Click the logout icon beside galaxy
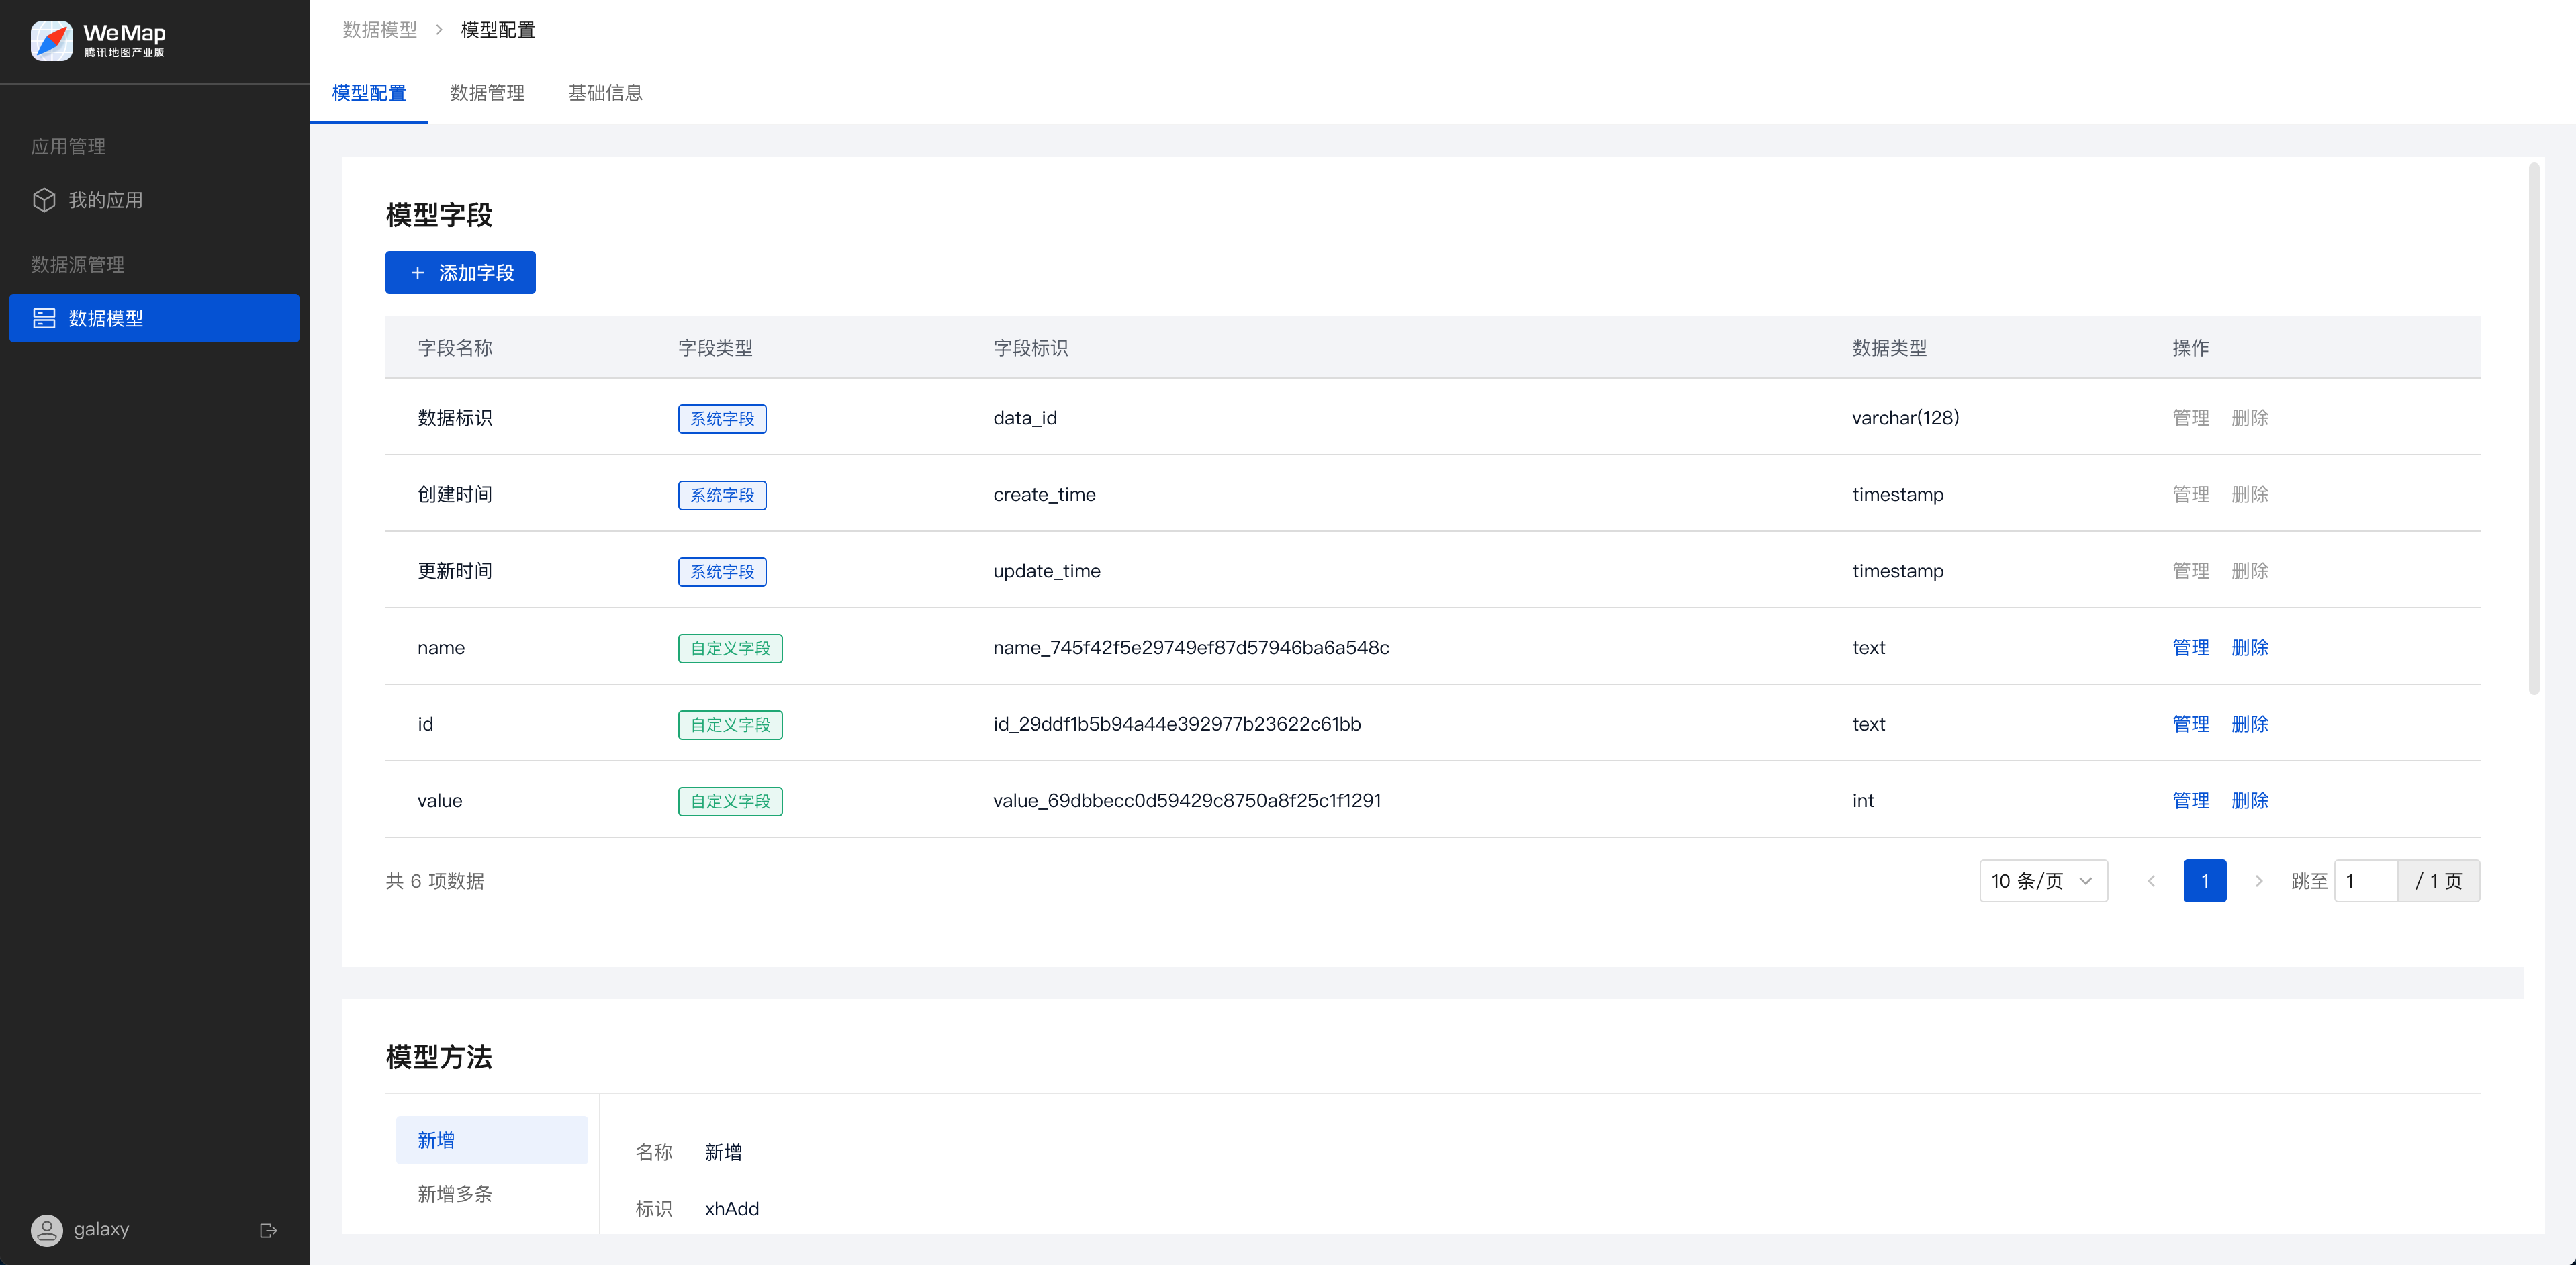2576x1265 pixels. [268, 1230]
